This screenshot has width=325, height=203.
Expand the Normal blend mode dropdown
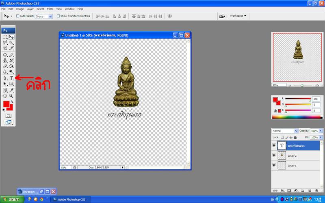click(x=284, y=131)
